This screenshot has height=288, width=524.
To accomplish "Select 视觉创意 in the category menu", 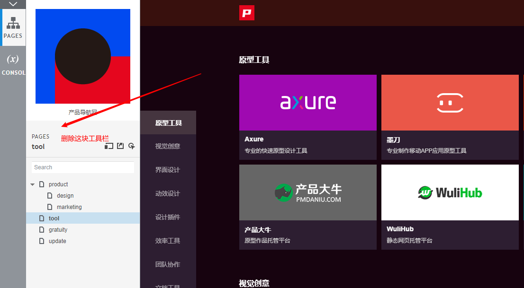I will click(168, 146).
